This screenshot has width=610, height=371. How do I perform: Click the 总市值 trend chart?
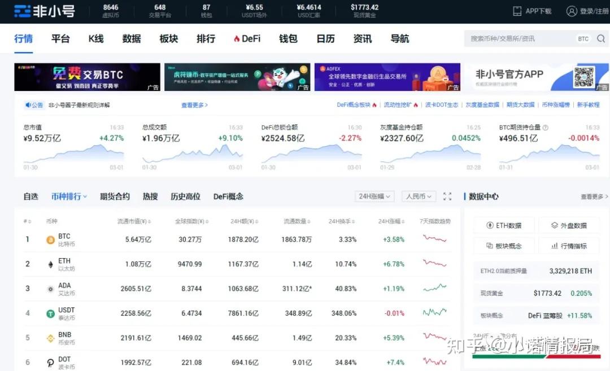pos(73,154)
